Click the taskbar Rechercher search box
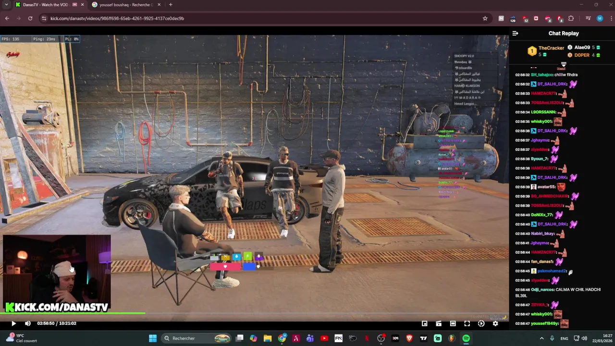This screenshot has width=615, height=346. click(x=197, y=338)
